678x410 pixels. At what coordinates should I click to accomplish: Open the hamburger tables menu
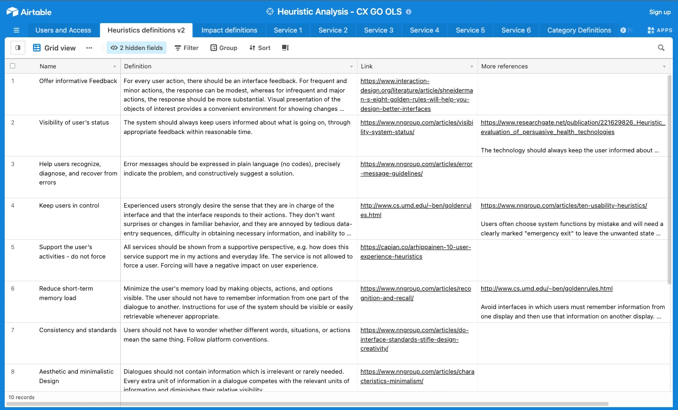17,30
